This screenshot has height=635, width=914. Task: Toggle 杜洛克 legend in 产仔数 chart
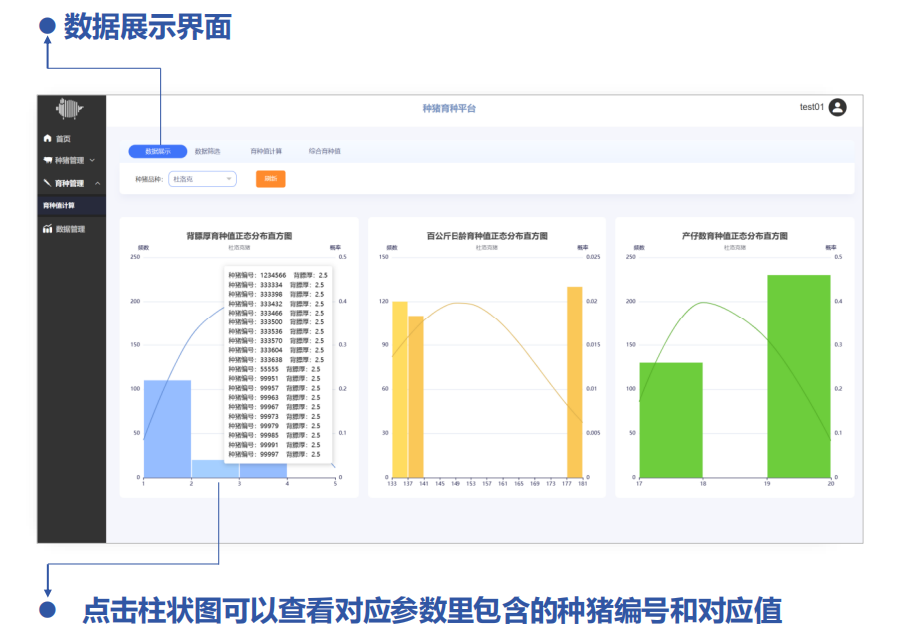tap(734, 246)
